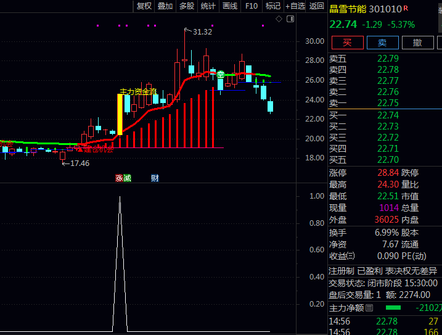Open the 主力净额 details list icon
The width and height of the screenshot is (442, 335).
(x=369, y=308)
